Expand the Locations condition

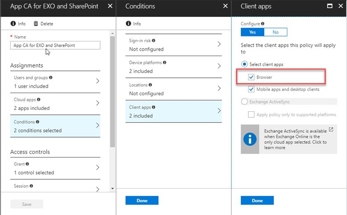[x=173, y=89]
